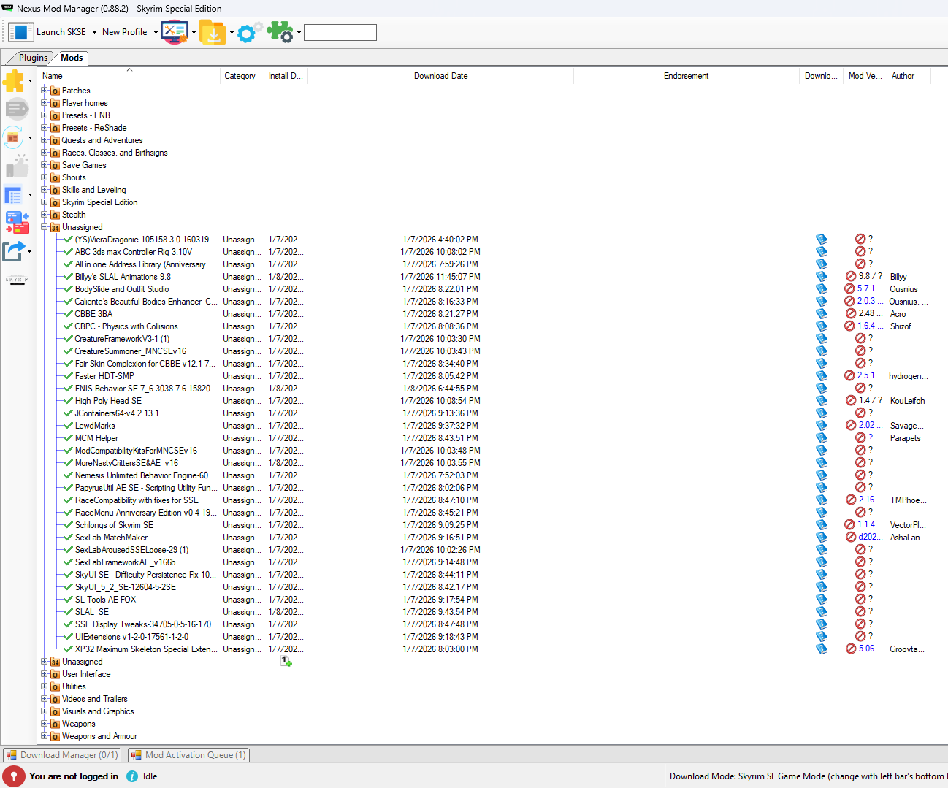Open the Mod Activation Queue (1) tab
This screenshot has height=788, width=948.
click(189, 755)
